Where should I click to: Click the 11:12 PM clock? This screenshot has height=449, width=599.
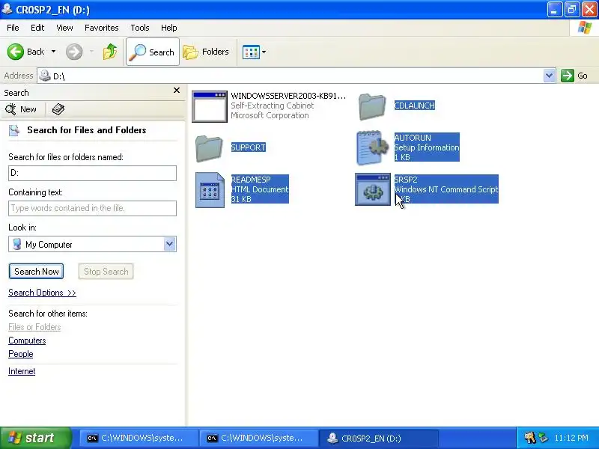click(571, 438)
